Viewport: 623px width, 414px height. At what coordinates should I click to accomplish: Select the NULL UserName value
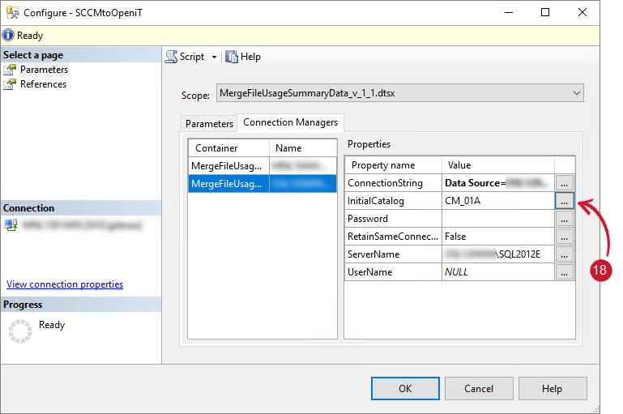pos(498,272)
